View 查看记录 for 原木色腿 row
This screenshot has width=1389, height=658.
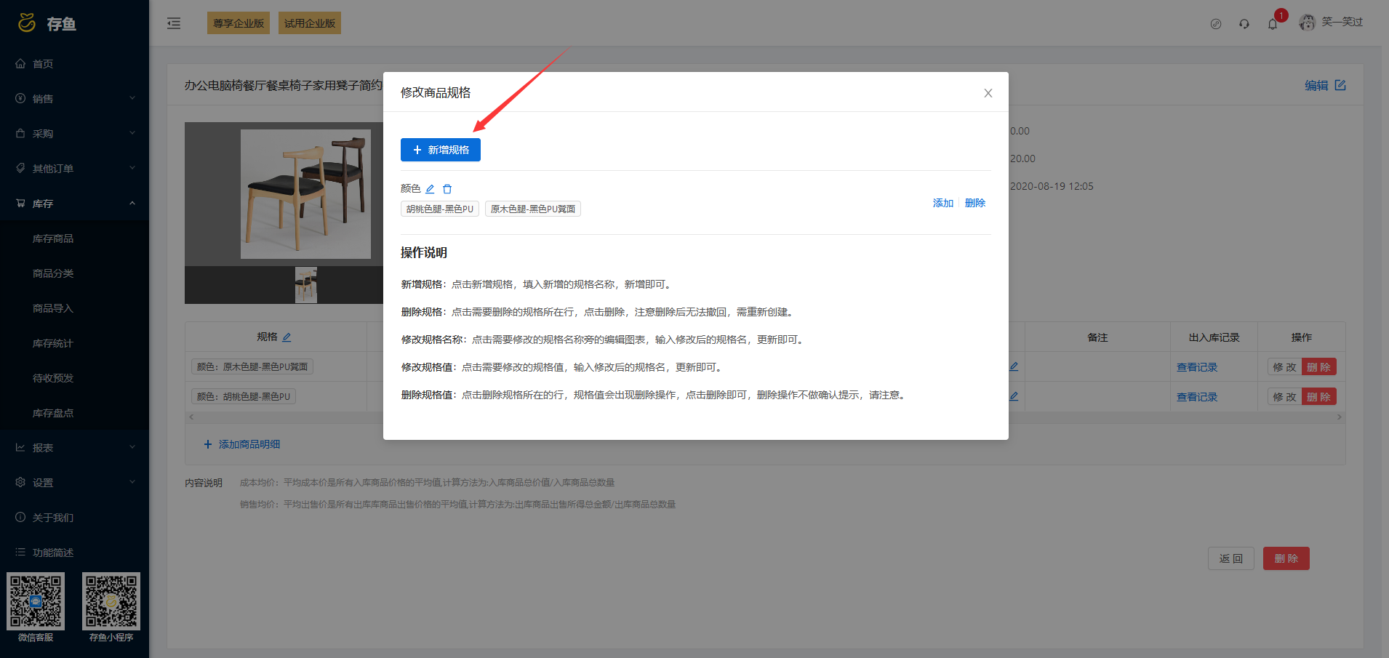(1197, 367)
